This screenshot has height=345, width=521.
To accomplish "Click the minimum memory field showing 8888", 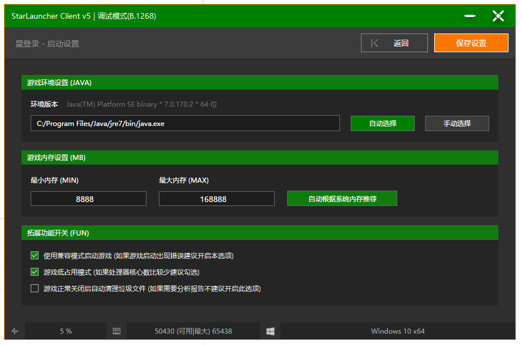I will pos(89,199).
